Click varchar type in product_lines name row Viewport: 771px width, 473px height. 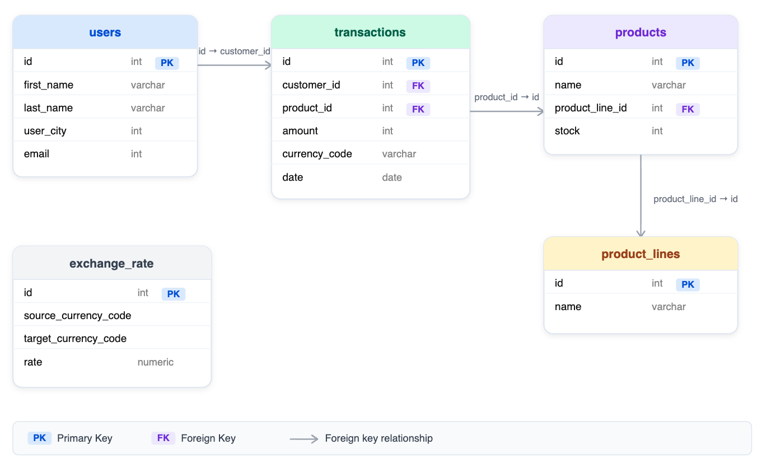pyautogui.click(x=669, y=307)
